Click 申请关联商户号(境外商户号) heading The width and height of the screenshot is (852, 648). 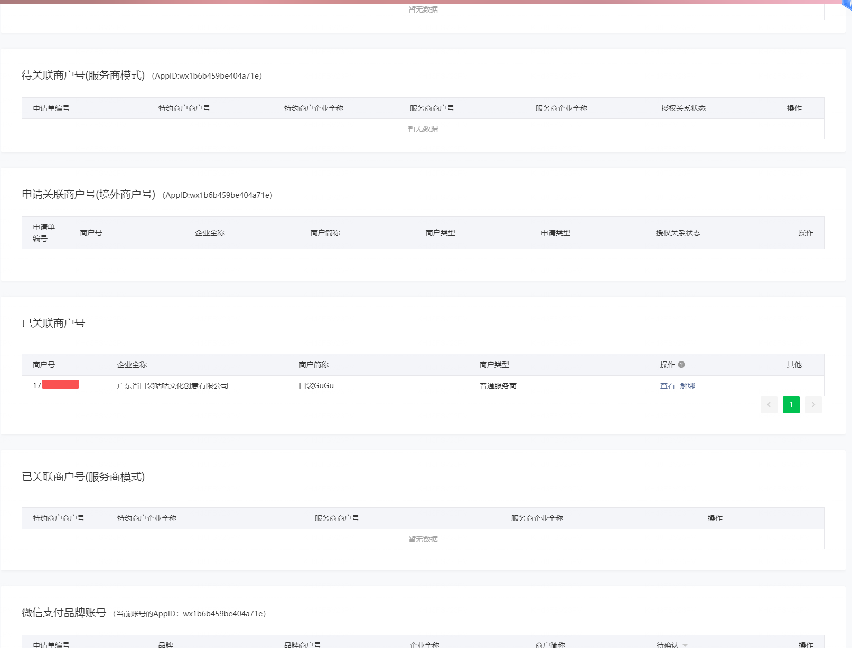click(89, 195)
